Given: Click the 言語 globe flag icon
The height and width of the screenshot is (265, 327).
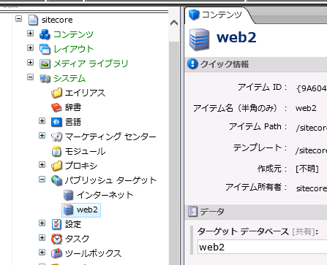Looking at the screenshot, I should 56,122.
